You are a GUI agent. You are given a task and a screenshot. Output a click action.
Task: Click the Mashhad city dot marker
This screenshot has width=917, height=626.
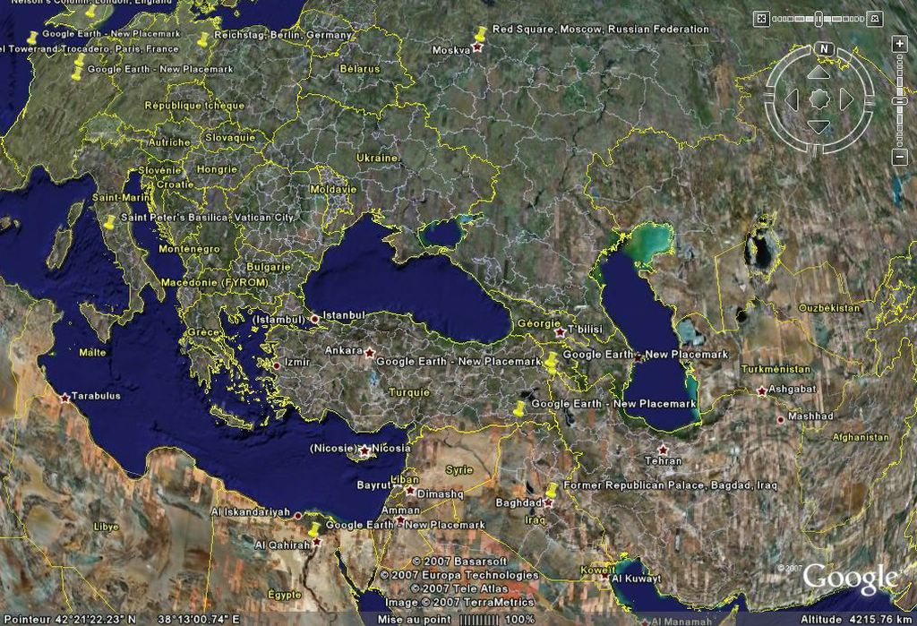pyautogui.click(x=780, y=419)
